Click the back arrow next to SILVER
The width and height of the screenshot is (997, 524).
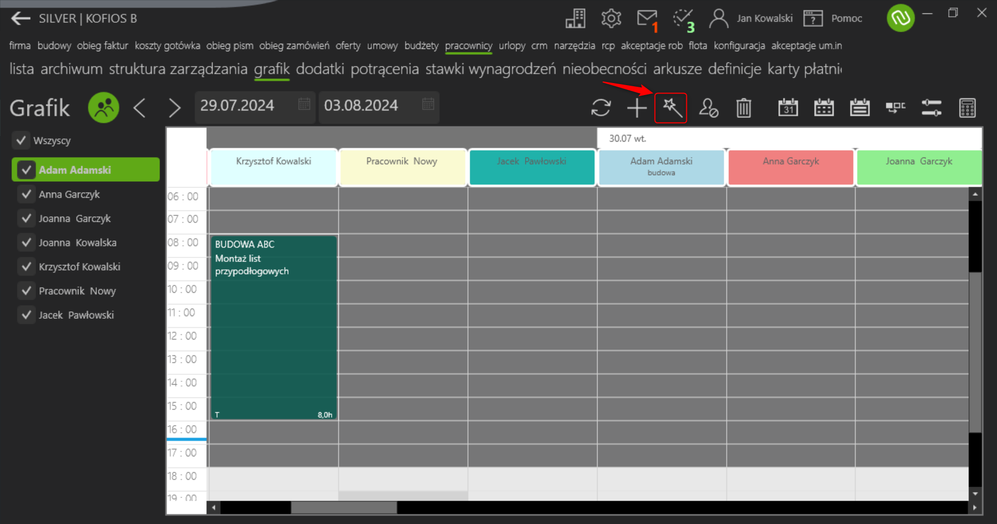tap(20, 19)
